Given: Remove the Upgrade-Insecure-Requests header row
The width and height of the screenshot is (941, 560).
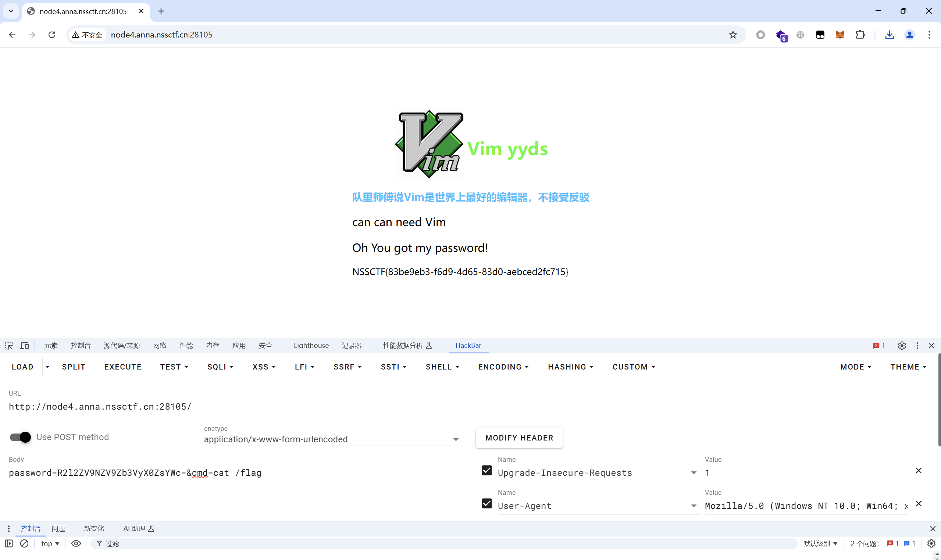Looking at the screenshot, I should pyautogui.click(x=919, y=470).
